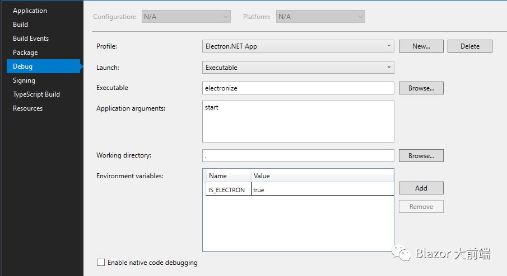Click the Application arguments text box

pos(298,122)
